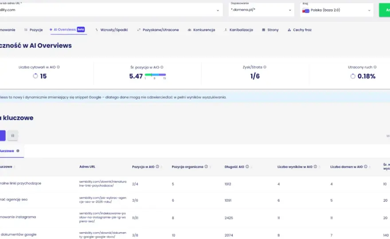Click AIO length value 2074
This screenshot has width=390, height=239.
[229, 235]
